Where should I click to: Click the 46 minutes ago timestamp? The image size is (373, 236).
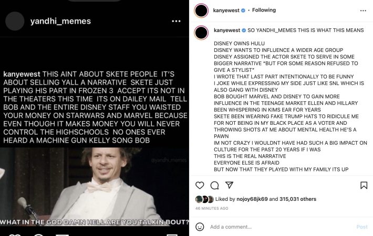point(212,208)
